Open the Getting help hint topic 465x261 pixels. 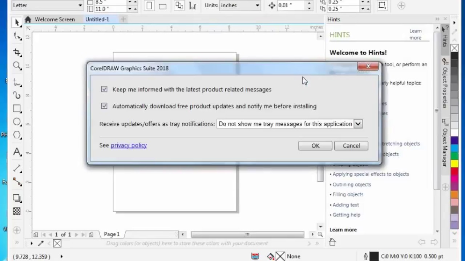pos(347,215)
